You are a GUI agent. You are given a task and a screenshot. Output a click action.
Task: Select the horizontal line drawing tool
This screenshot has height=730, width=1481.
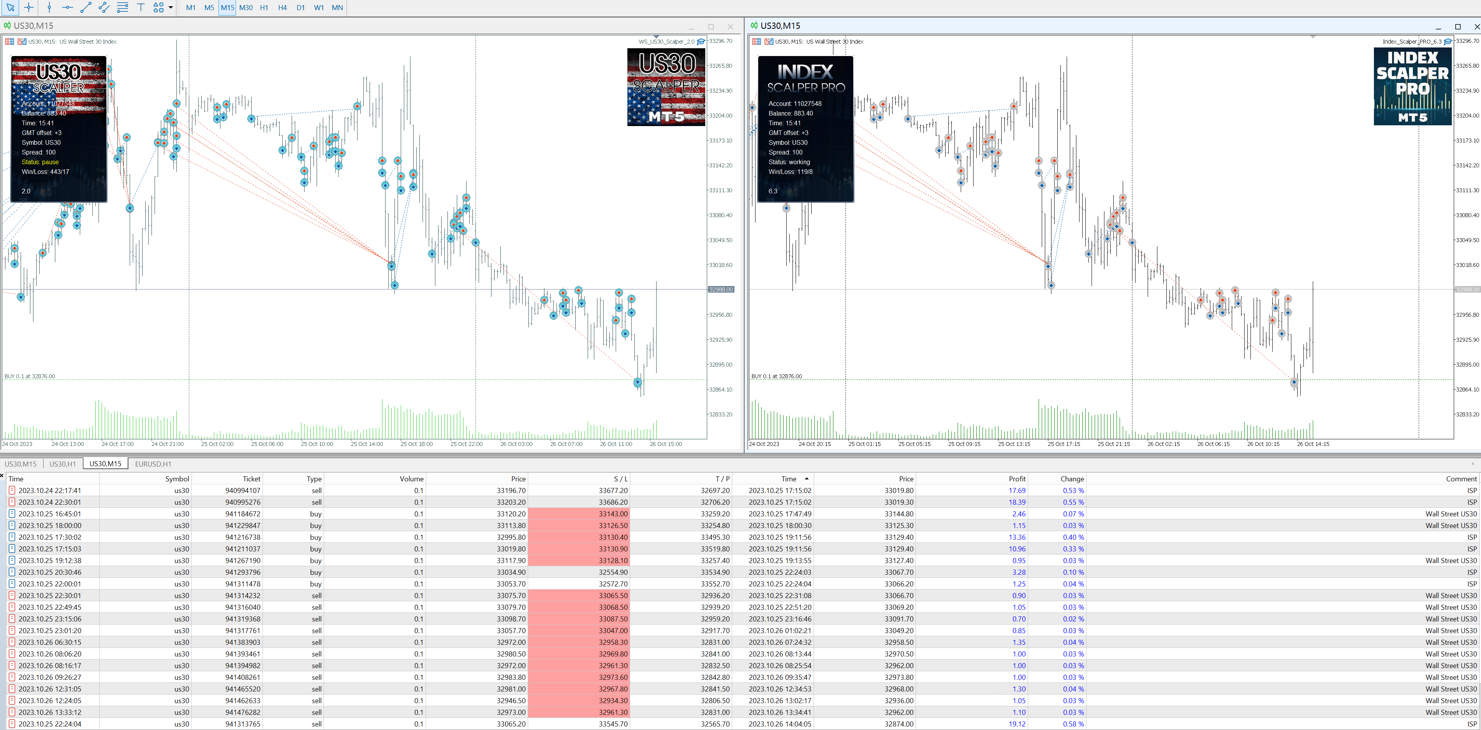point(67,7)
